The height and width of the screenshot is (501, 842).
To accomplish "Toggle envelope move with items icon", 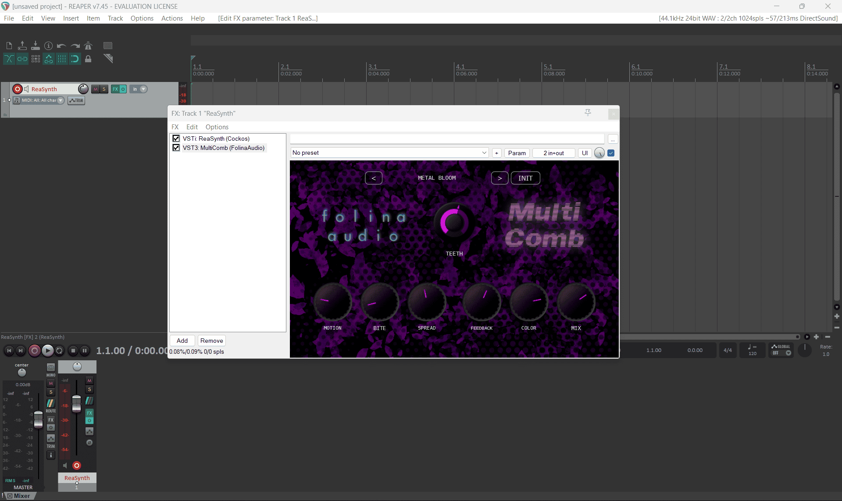I will tap(49, 59).
